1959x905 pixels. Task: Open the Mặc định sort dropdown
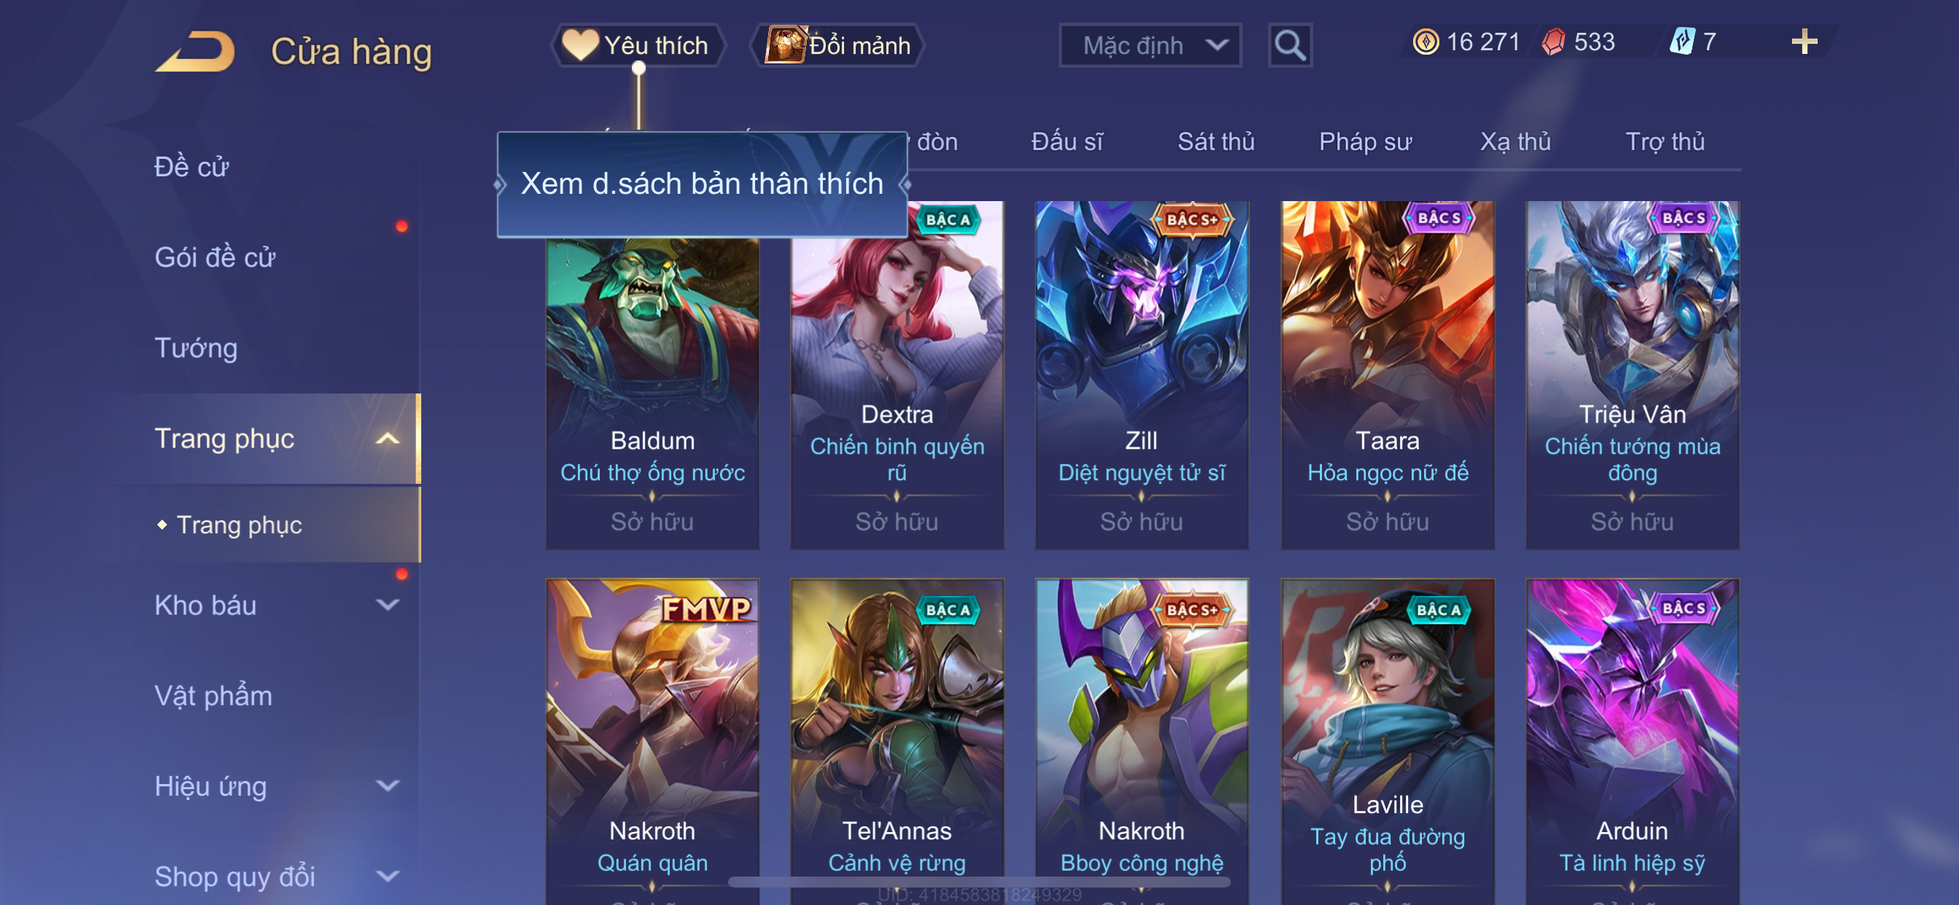(x=1150, y=46)
